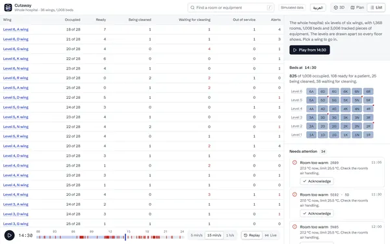Open the Level 4, G wing link
The width and height of the screenshot is (390, 244).
pos(16,165)
